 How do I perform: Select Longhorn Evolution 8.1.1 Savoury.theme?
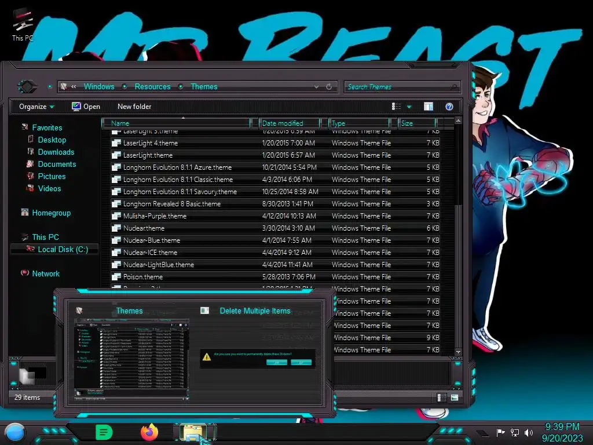(180, 191)
